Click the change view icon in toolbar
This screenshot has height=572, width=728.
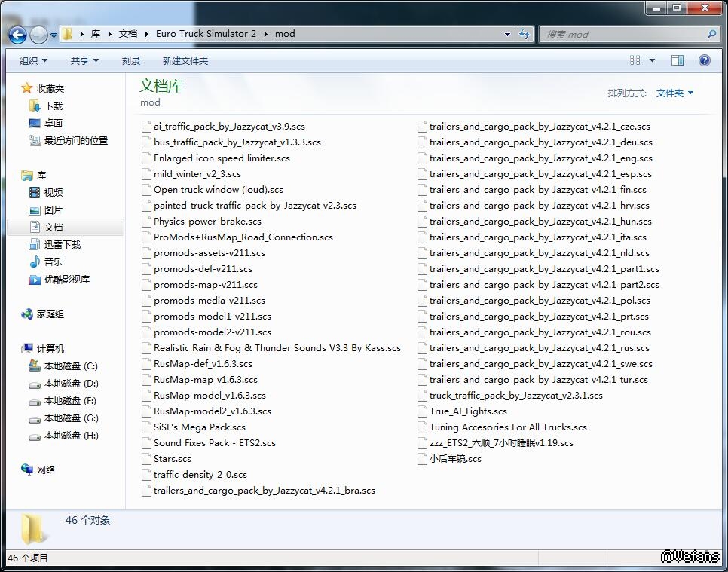coord(635,60)
